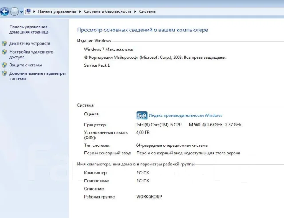The height and width of the screenshot is (218, 284).
Task: Expand the arrow before Система breadcrumb
Action: (x=135, y=11)
